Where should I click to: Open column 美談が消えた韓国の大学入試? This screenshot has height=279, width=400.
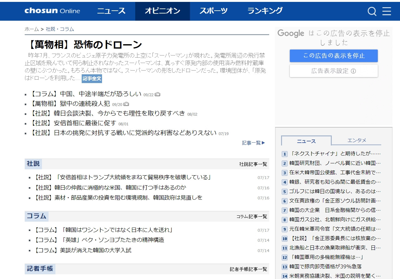83,250
